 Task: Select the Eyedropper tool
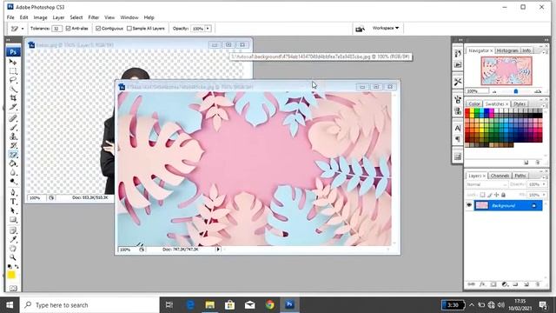[13, 240]
